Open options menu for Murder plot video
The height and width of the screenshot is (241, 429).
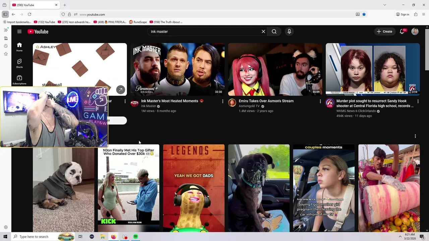tap(418, 101)
